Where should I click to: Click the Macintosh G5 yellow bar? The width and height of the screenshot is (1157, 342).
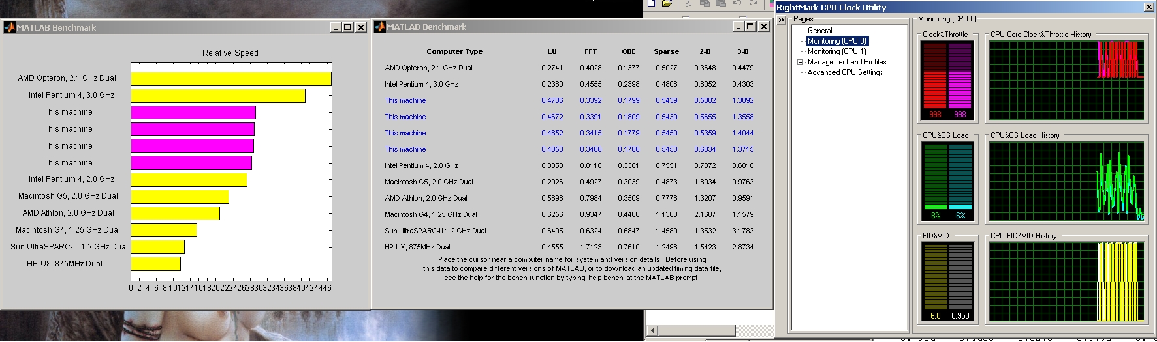tap(180, 197)
